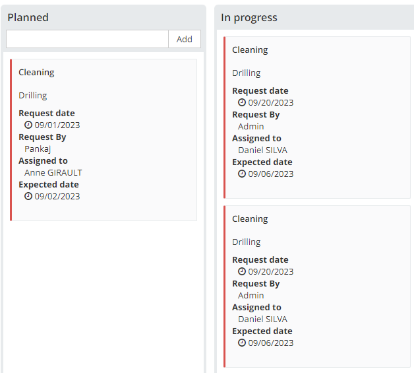Image resolution: width=414 pixels, height=373 pixels.
Task: Click Daniel SILVA in top In progress card
Action: [262, 150]
